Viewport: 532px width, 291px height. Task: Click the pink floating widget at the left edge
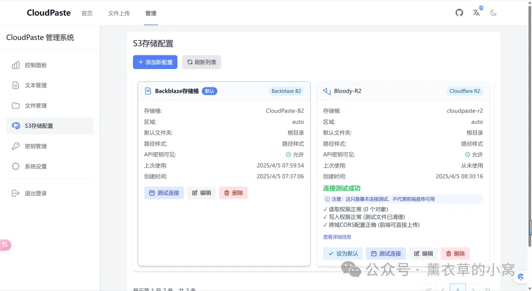pyautogui.click(x=5, y=245)
